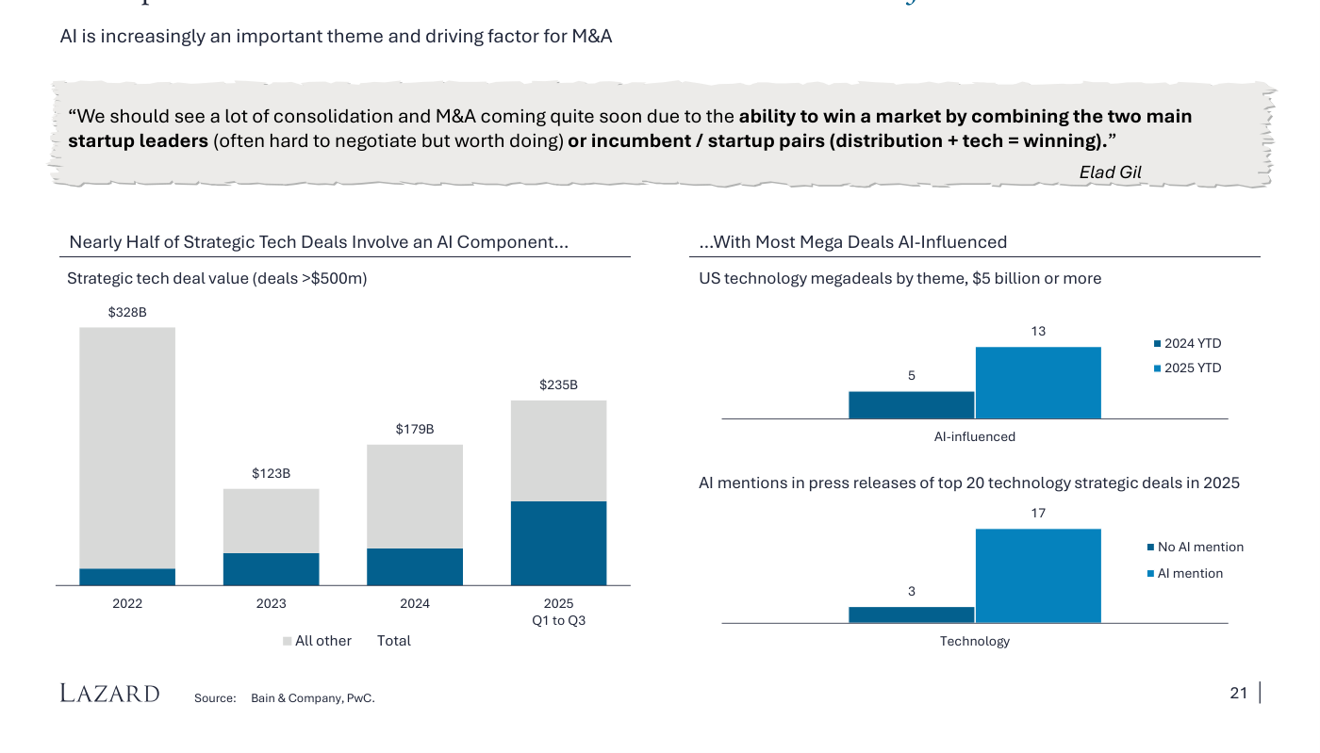This screenshot has height=753, width=1320.
Task: Click the '2022' axis label
Action: pos(127,603)
